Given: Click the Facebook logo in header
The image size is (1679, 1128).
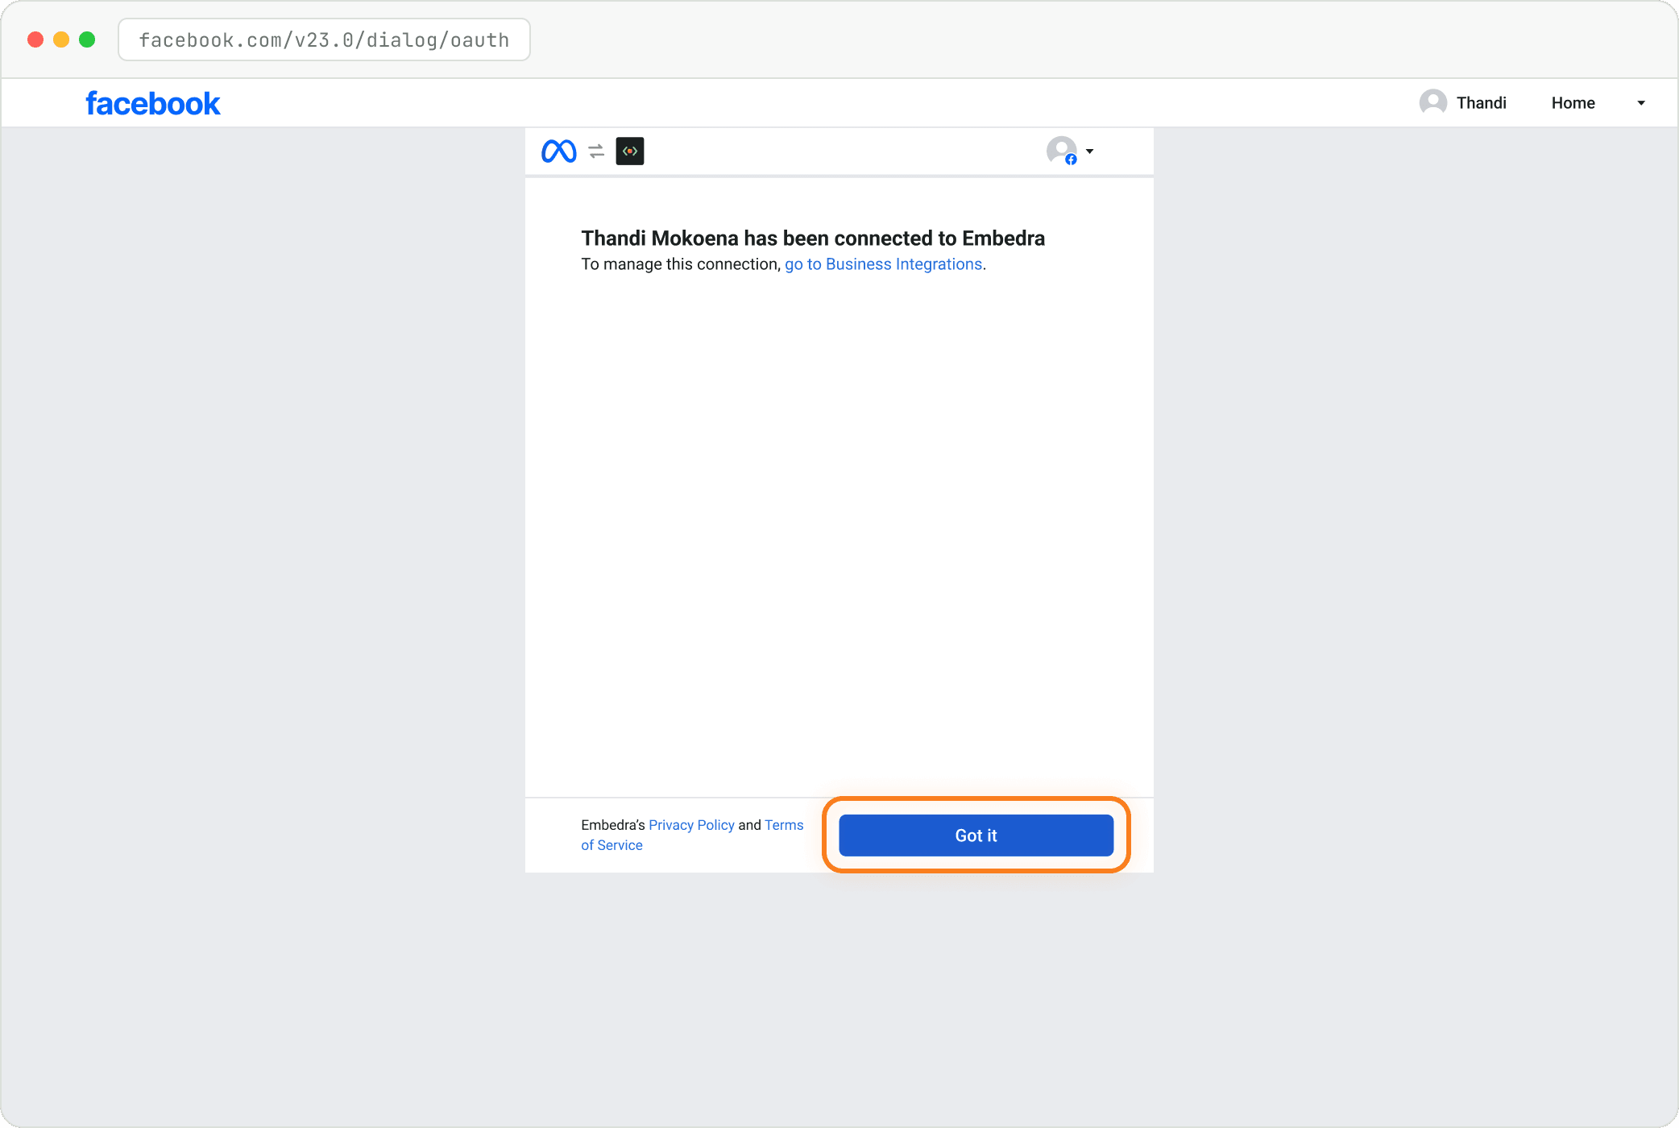Looking at the screenshot, I should coord(153,104).
